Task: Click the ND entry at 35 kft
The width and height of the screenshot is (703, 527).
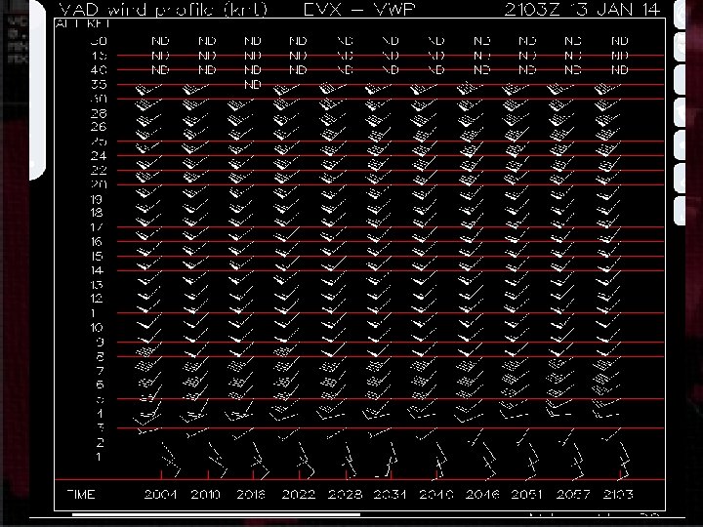Action: pos(253,84)
